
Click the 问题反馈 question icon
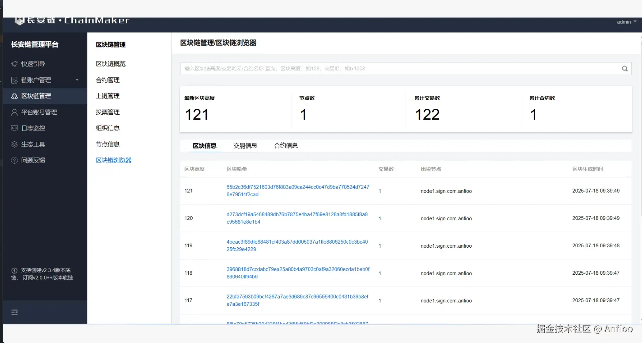pyautogui.click(x=14, y=160)
